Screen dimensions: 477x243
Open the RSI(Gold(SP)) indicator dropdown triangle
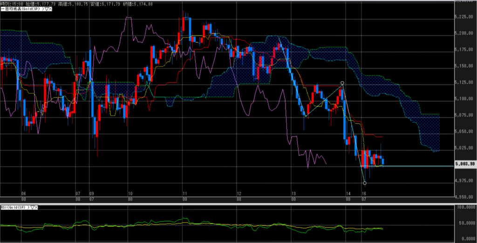coord(32,207)
